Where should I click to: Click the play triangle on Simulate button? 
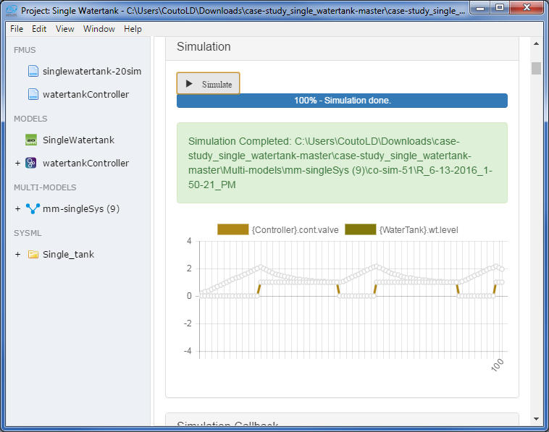tap(189, 84)
